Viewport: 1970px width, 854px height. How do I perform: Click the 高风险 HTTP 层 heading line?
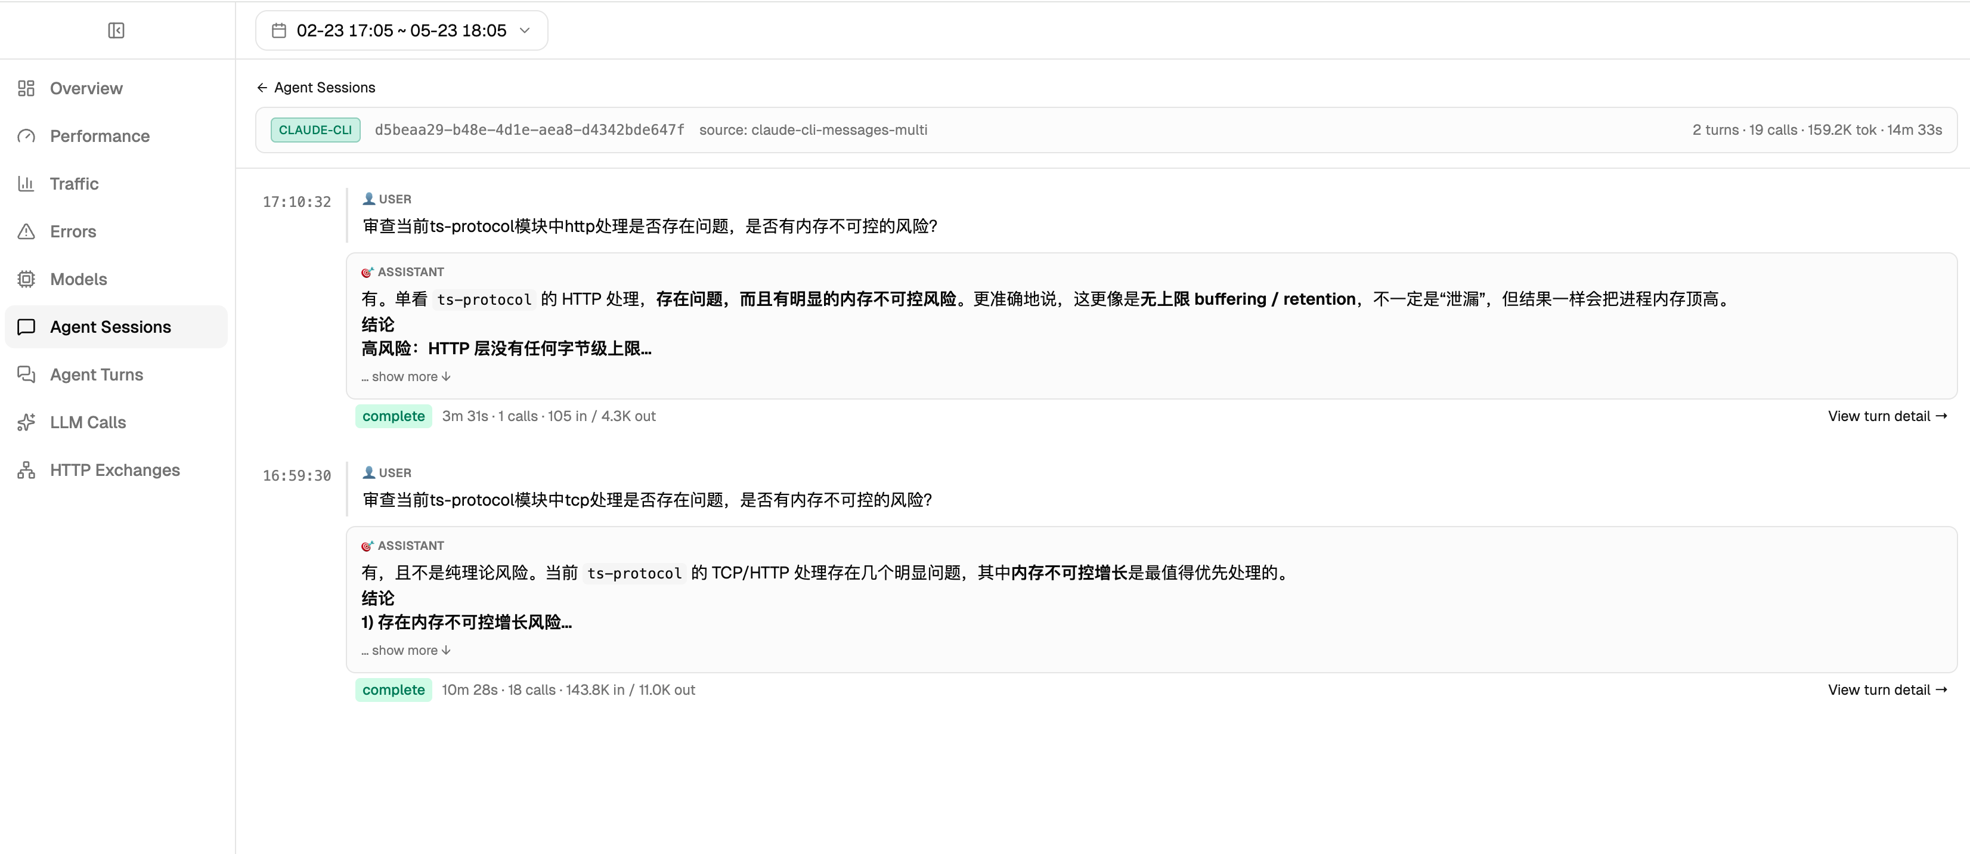(506, 349)
